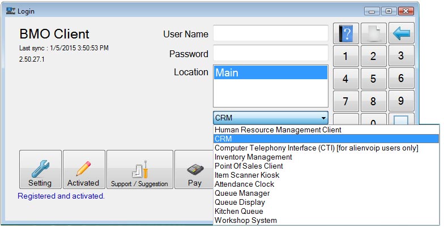Screen dimensions: 444x228
Task: Tap keypad digit 8
Action: tap(374, 101)
